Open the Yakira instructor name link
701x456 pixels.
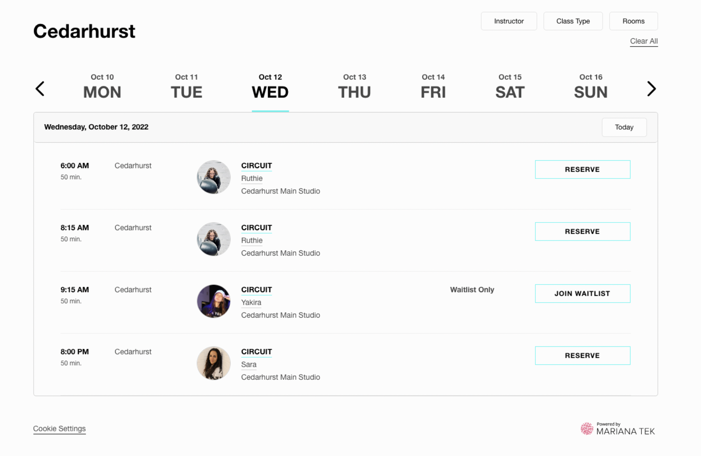[x=251, y=303]
